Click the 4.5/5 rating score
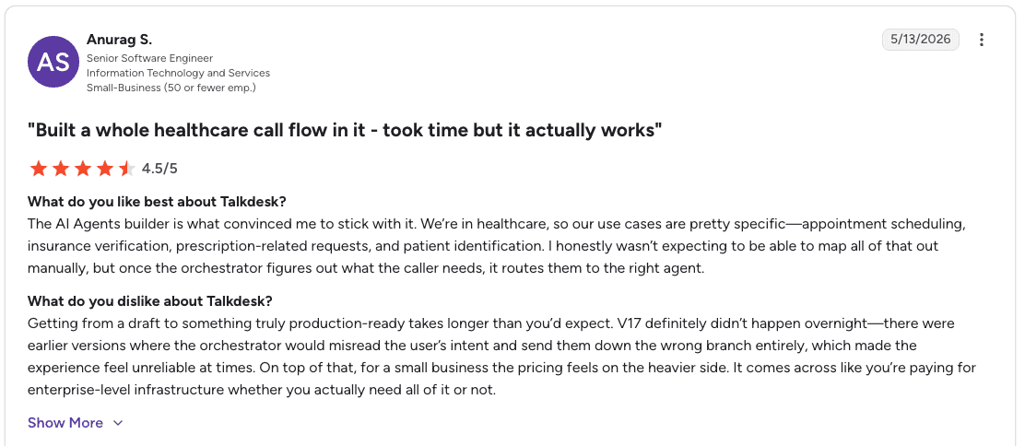The height and width of the screenshot is (446, 1025). [x=159, y=169]
